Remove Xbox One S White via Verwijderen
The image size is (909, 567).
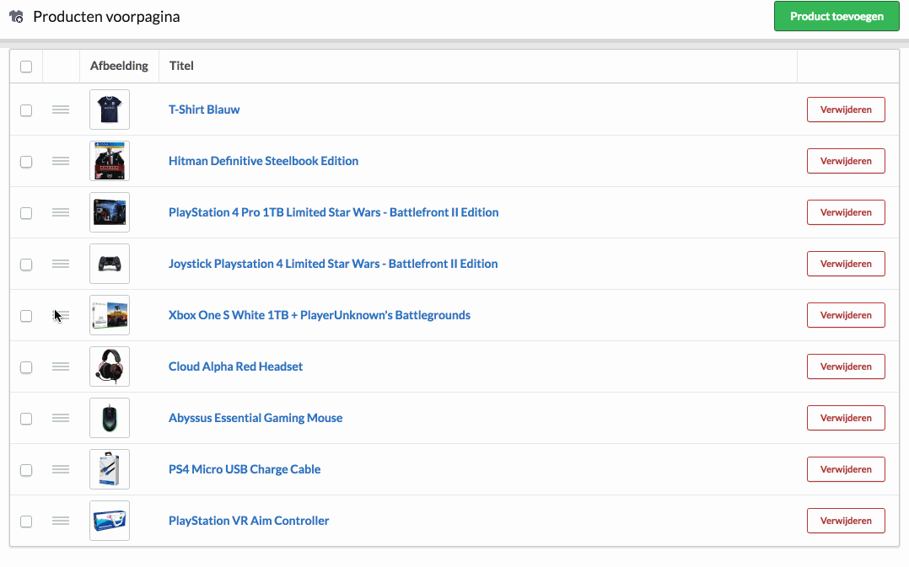tap(846, 315)
